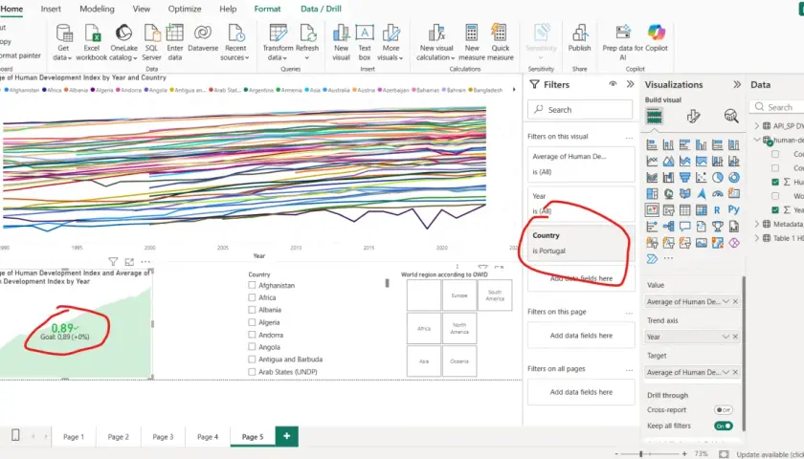Open Enter data tool
This screenshot has height=459, width=804.
click(175, 43)
